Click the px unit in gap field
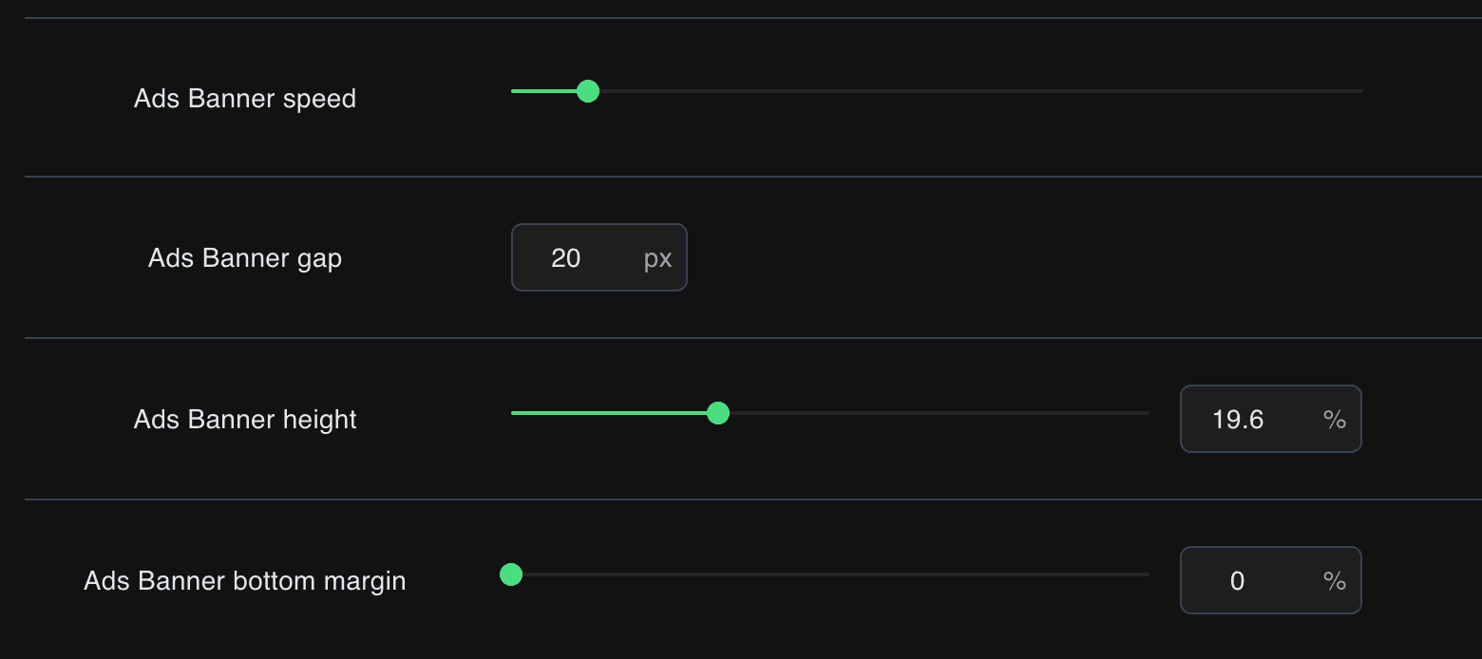1482x659 pixels. [657, 258]
